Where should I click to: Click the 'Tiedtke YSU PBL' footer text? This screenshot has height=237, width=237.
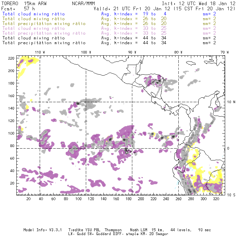84,230
